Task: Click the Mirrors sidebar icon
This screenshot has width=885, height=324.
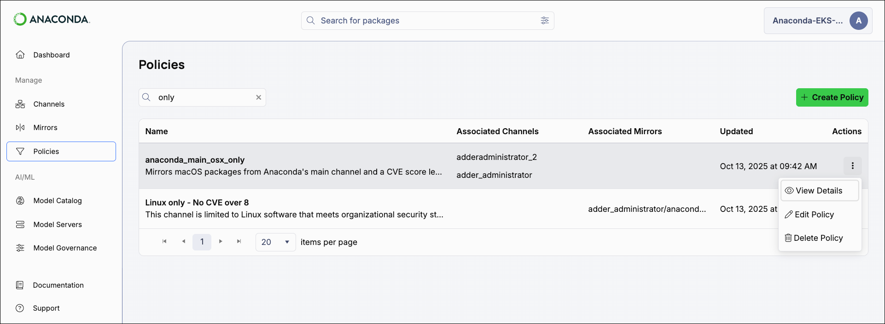Action: (x=20, y=128)
